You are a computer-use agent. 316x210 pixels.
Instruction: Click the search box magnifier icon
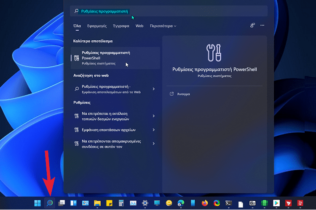point(76,11)
